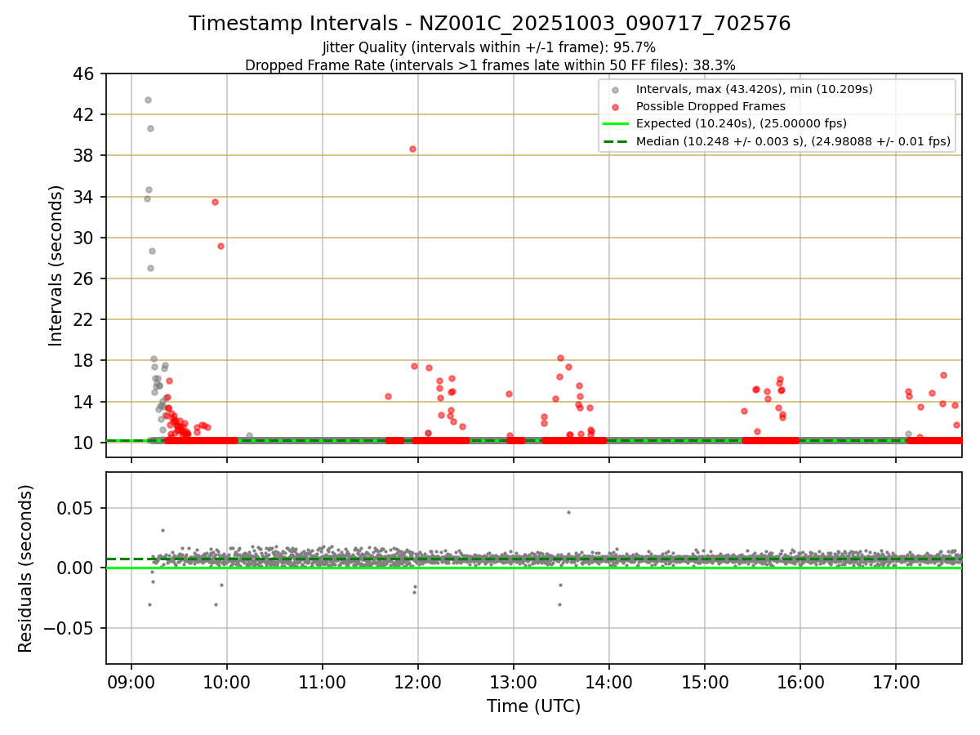This screenshot has height=735, width=980.
Task: Click the x-axis tick label '12:00'
Action: pos(418,683)
